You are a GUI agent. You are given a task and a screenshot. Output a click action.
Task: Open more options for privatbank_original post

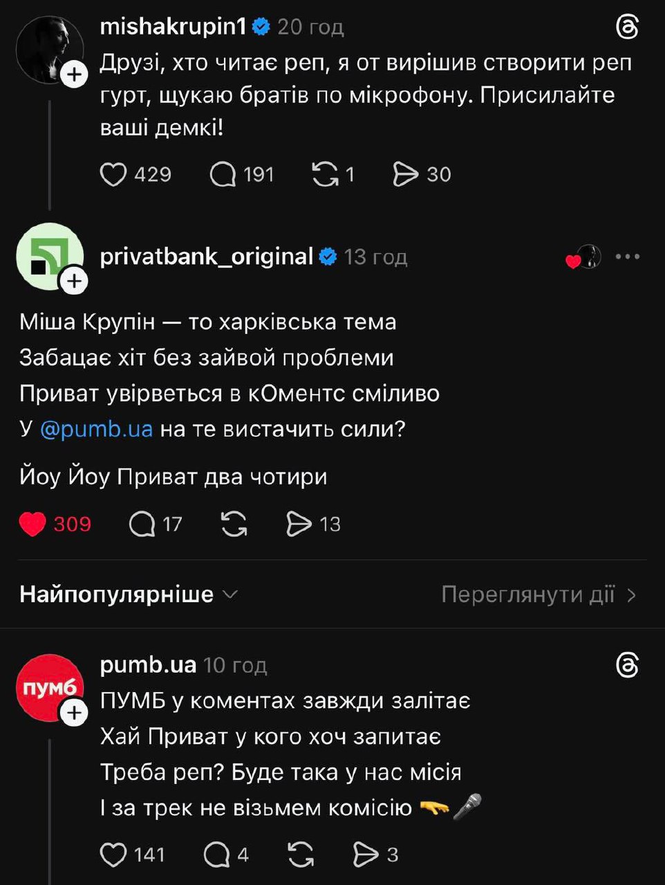click(627, 257)
